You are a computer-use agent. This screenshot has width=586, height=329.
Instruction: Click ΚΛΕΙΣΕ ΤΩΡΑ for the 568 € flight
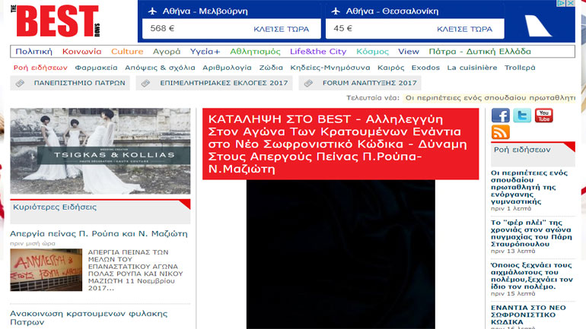pyautogui.click(x=281, y=29)
